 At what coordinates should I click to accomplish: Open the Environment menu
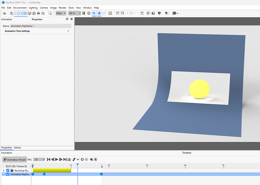click(20, 8)
